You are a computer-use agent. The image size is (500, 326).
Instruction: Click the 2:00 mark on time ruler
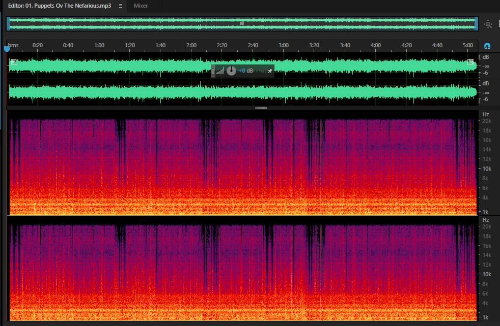[x=191, y=46]
